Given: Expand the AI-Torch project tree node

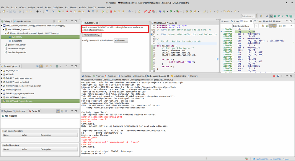Looking at the screenshot, I should pyautogui.click(x=2, y=75).
